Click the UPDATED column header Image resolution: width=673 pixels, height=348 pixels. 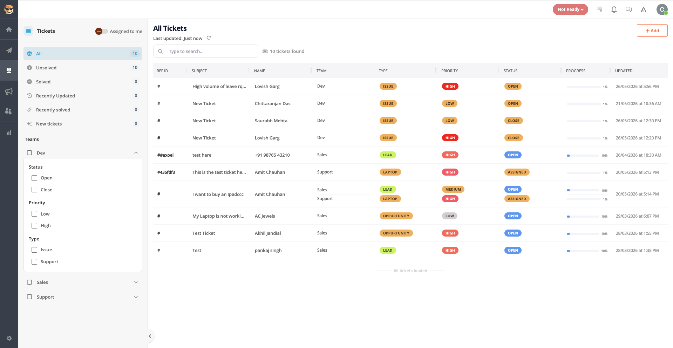[624, 71]
